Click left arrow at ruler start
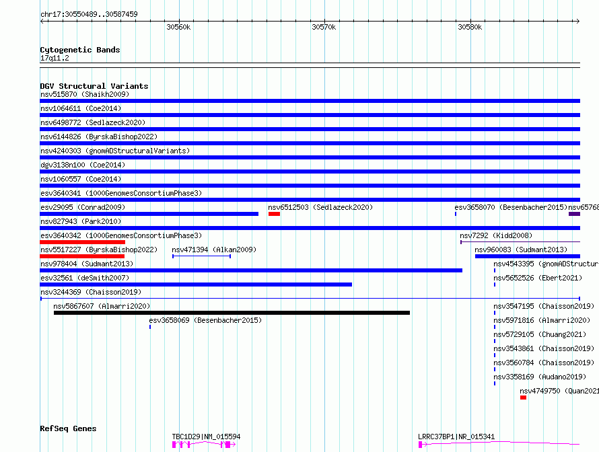Image resolution: width=599 pixels, height=452 pixels. [42, 21]
